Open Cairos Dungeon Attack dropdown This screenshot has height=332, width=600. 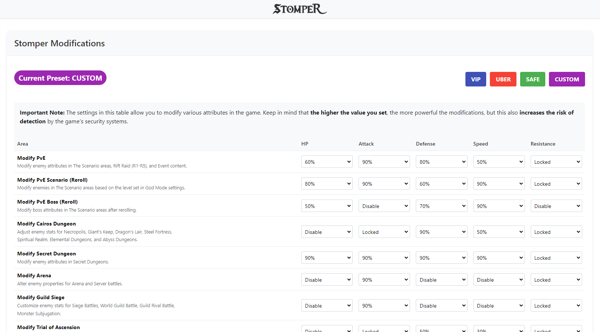pos(384,232)
